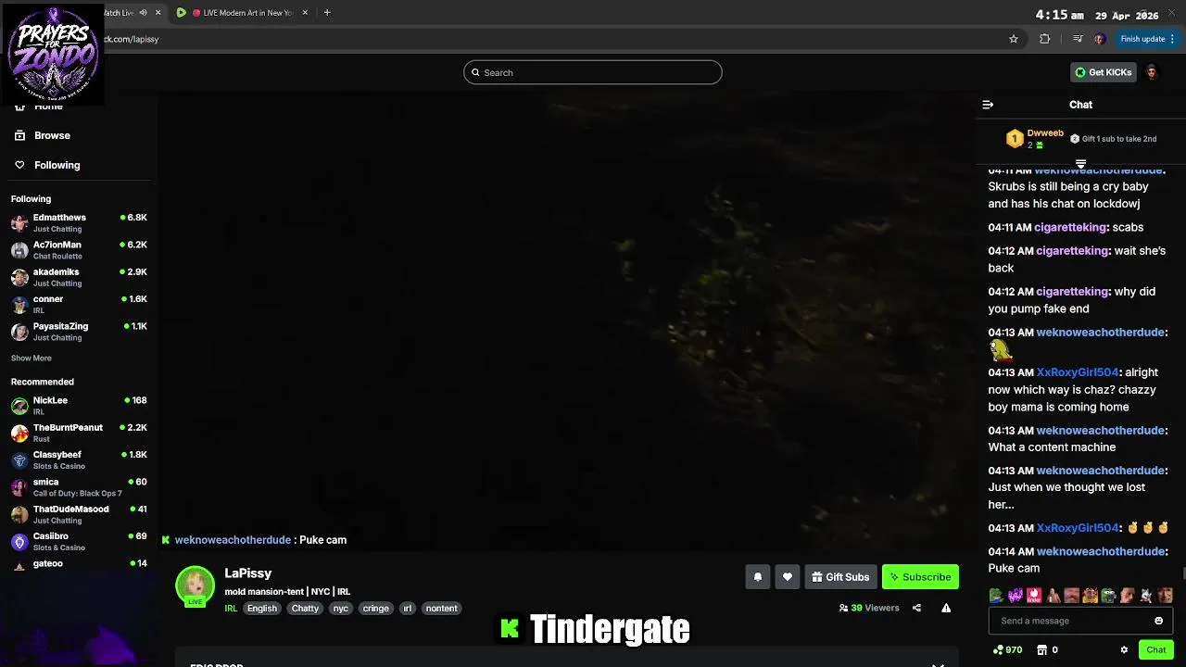This screenshot has width=1186, height=667.
Task: Click the Gift Subs button
Action: [x=840, y=577]
